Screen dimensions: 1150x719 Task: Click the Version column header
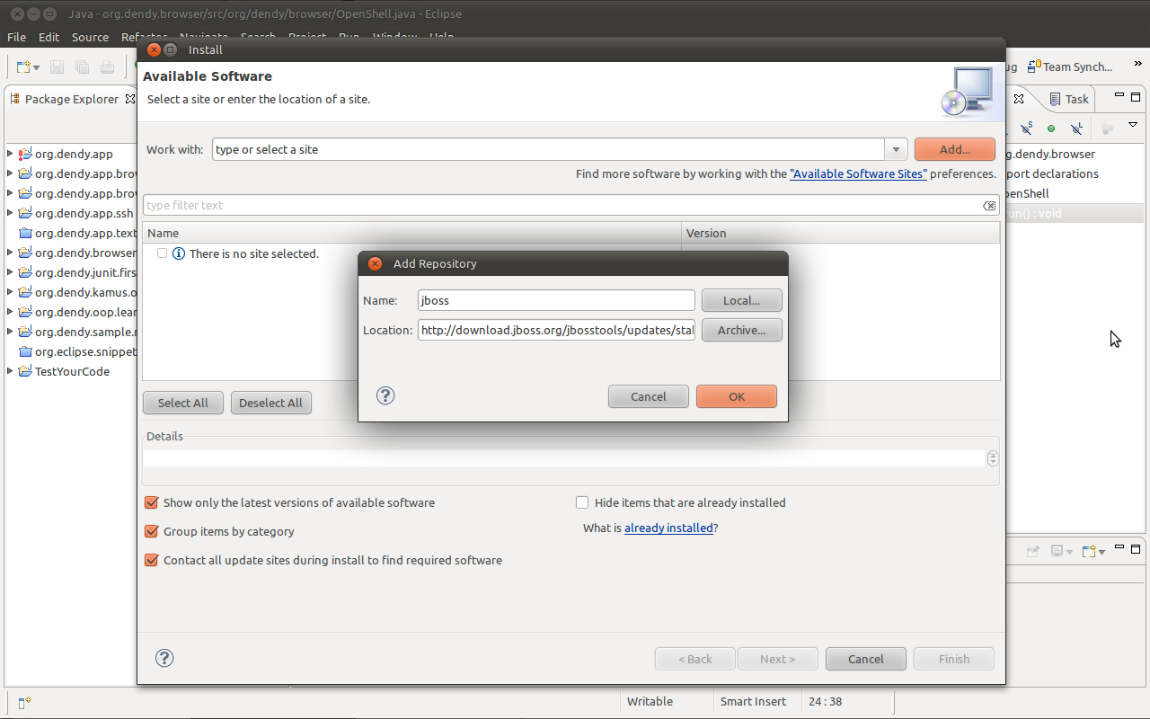click(x=840, y=233)
